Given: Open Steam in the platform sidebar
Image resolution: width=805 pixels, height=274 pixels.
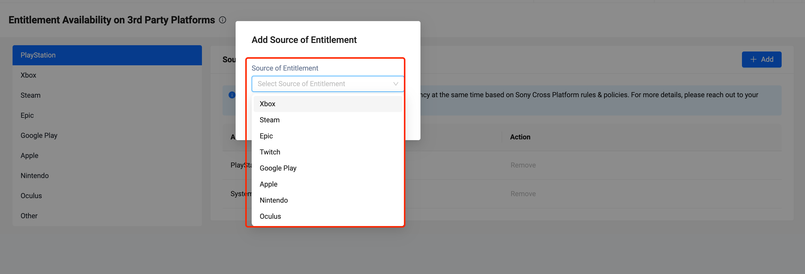Looking at the screenshot, I should 107,95.
